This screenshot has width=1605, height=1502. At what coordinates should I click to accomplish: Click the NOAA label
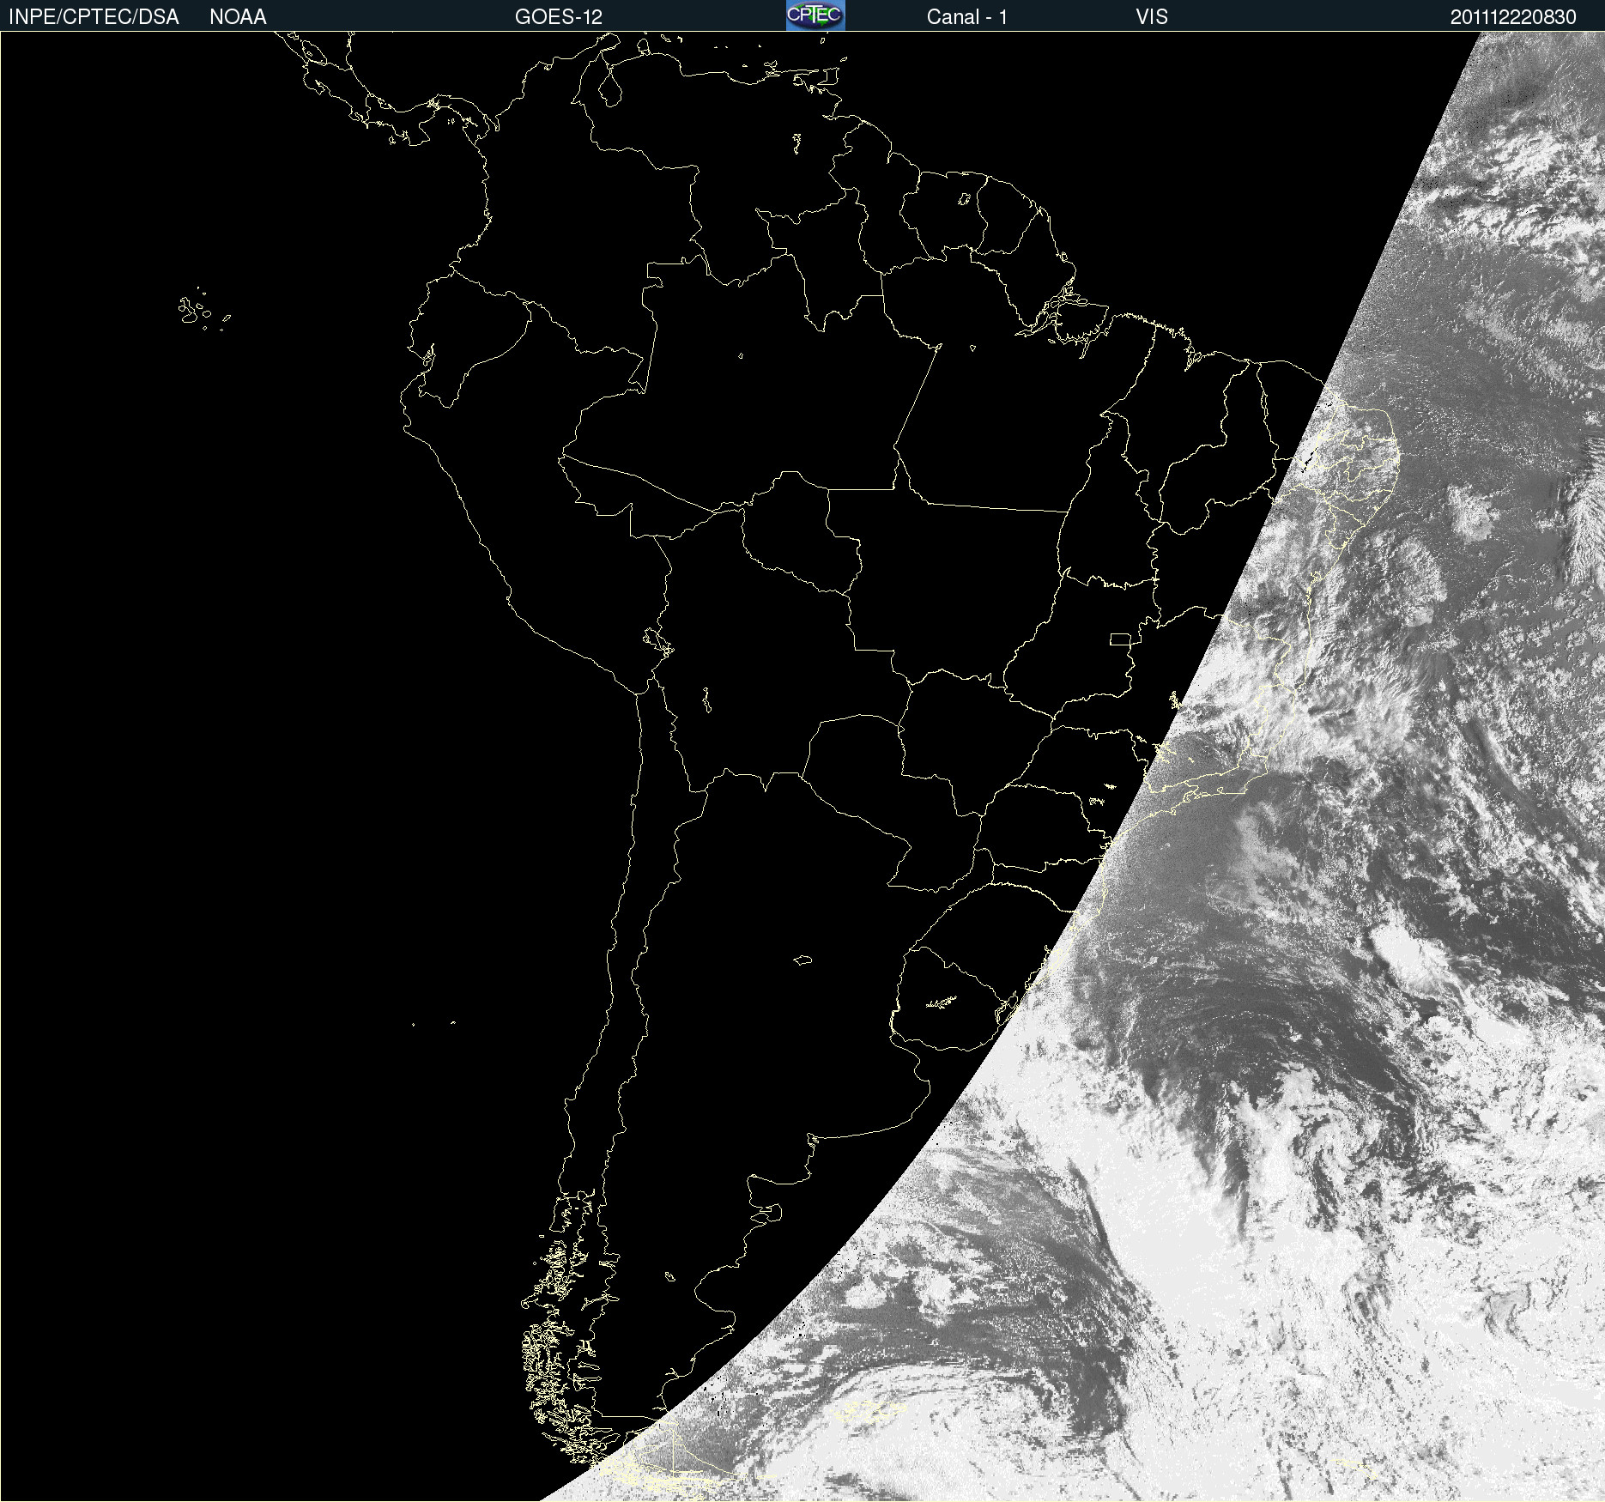tap(238, 17)
